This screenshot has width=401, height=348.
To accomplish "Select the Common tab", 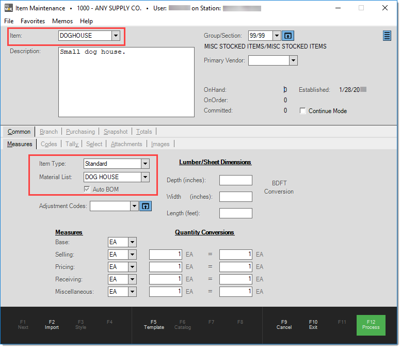I will [19, 132].
